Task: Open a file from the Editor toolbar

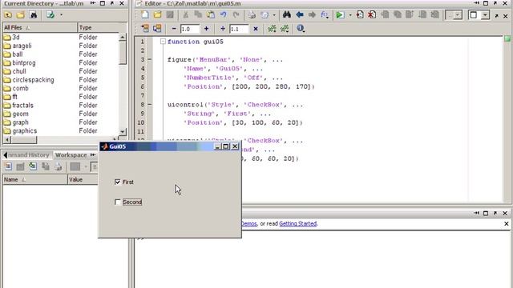Action: click(157, 14)
